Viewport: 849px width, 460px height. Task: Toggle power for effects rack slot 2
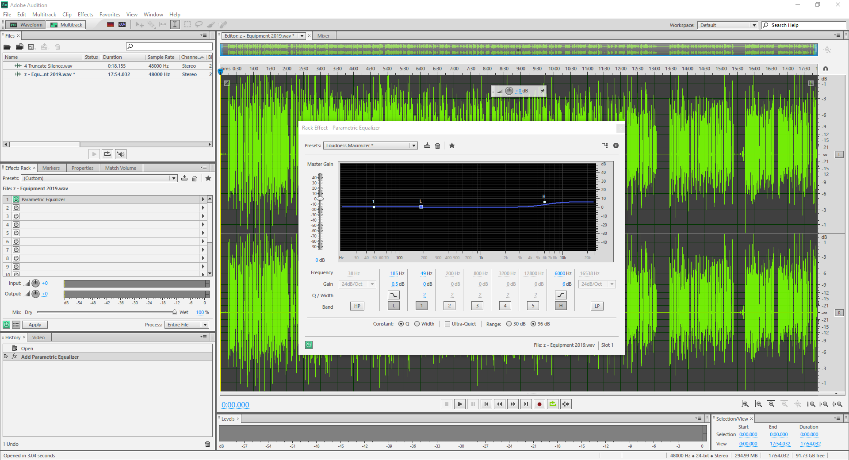pos(16,208)
